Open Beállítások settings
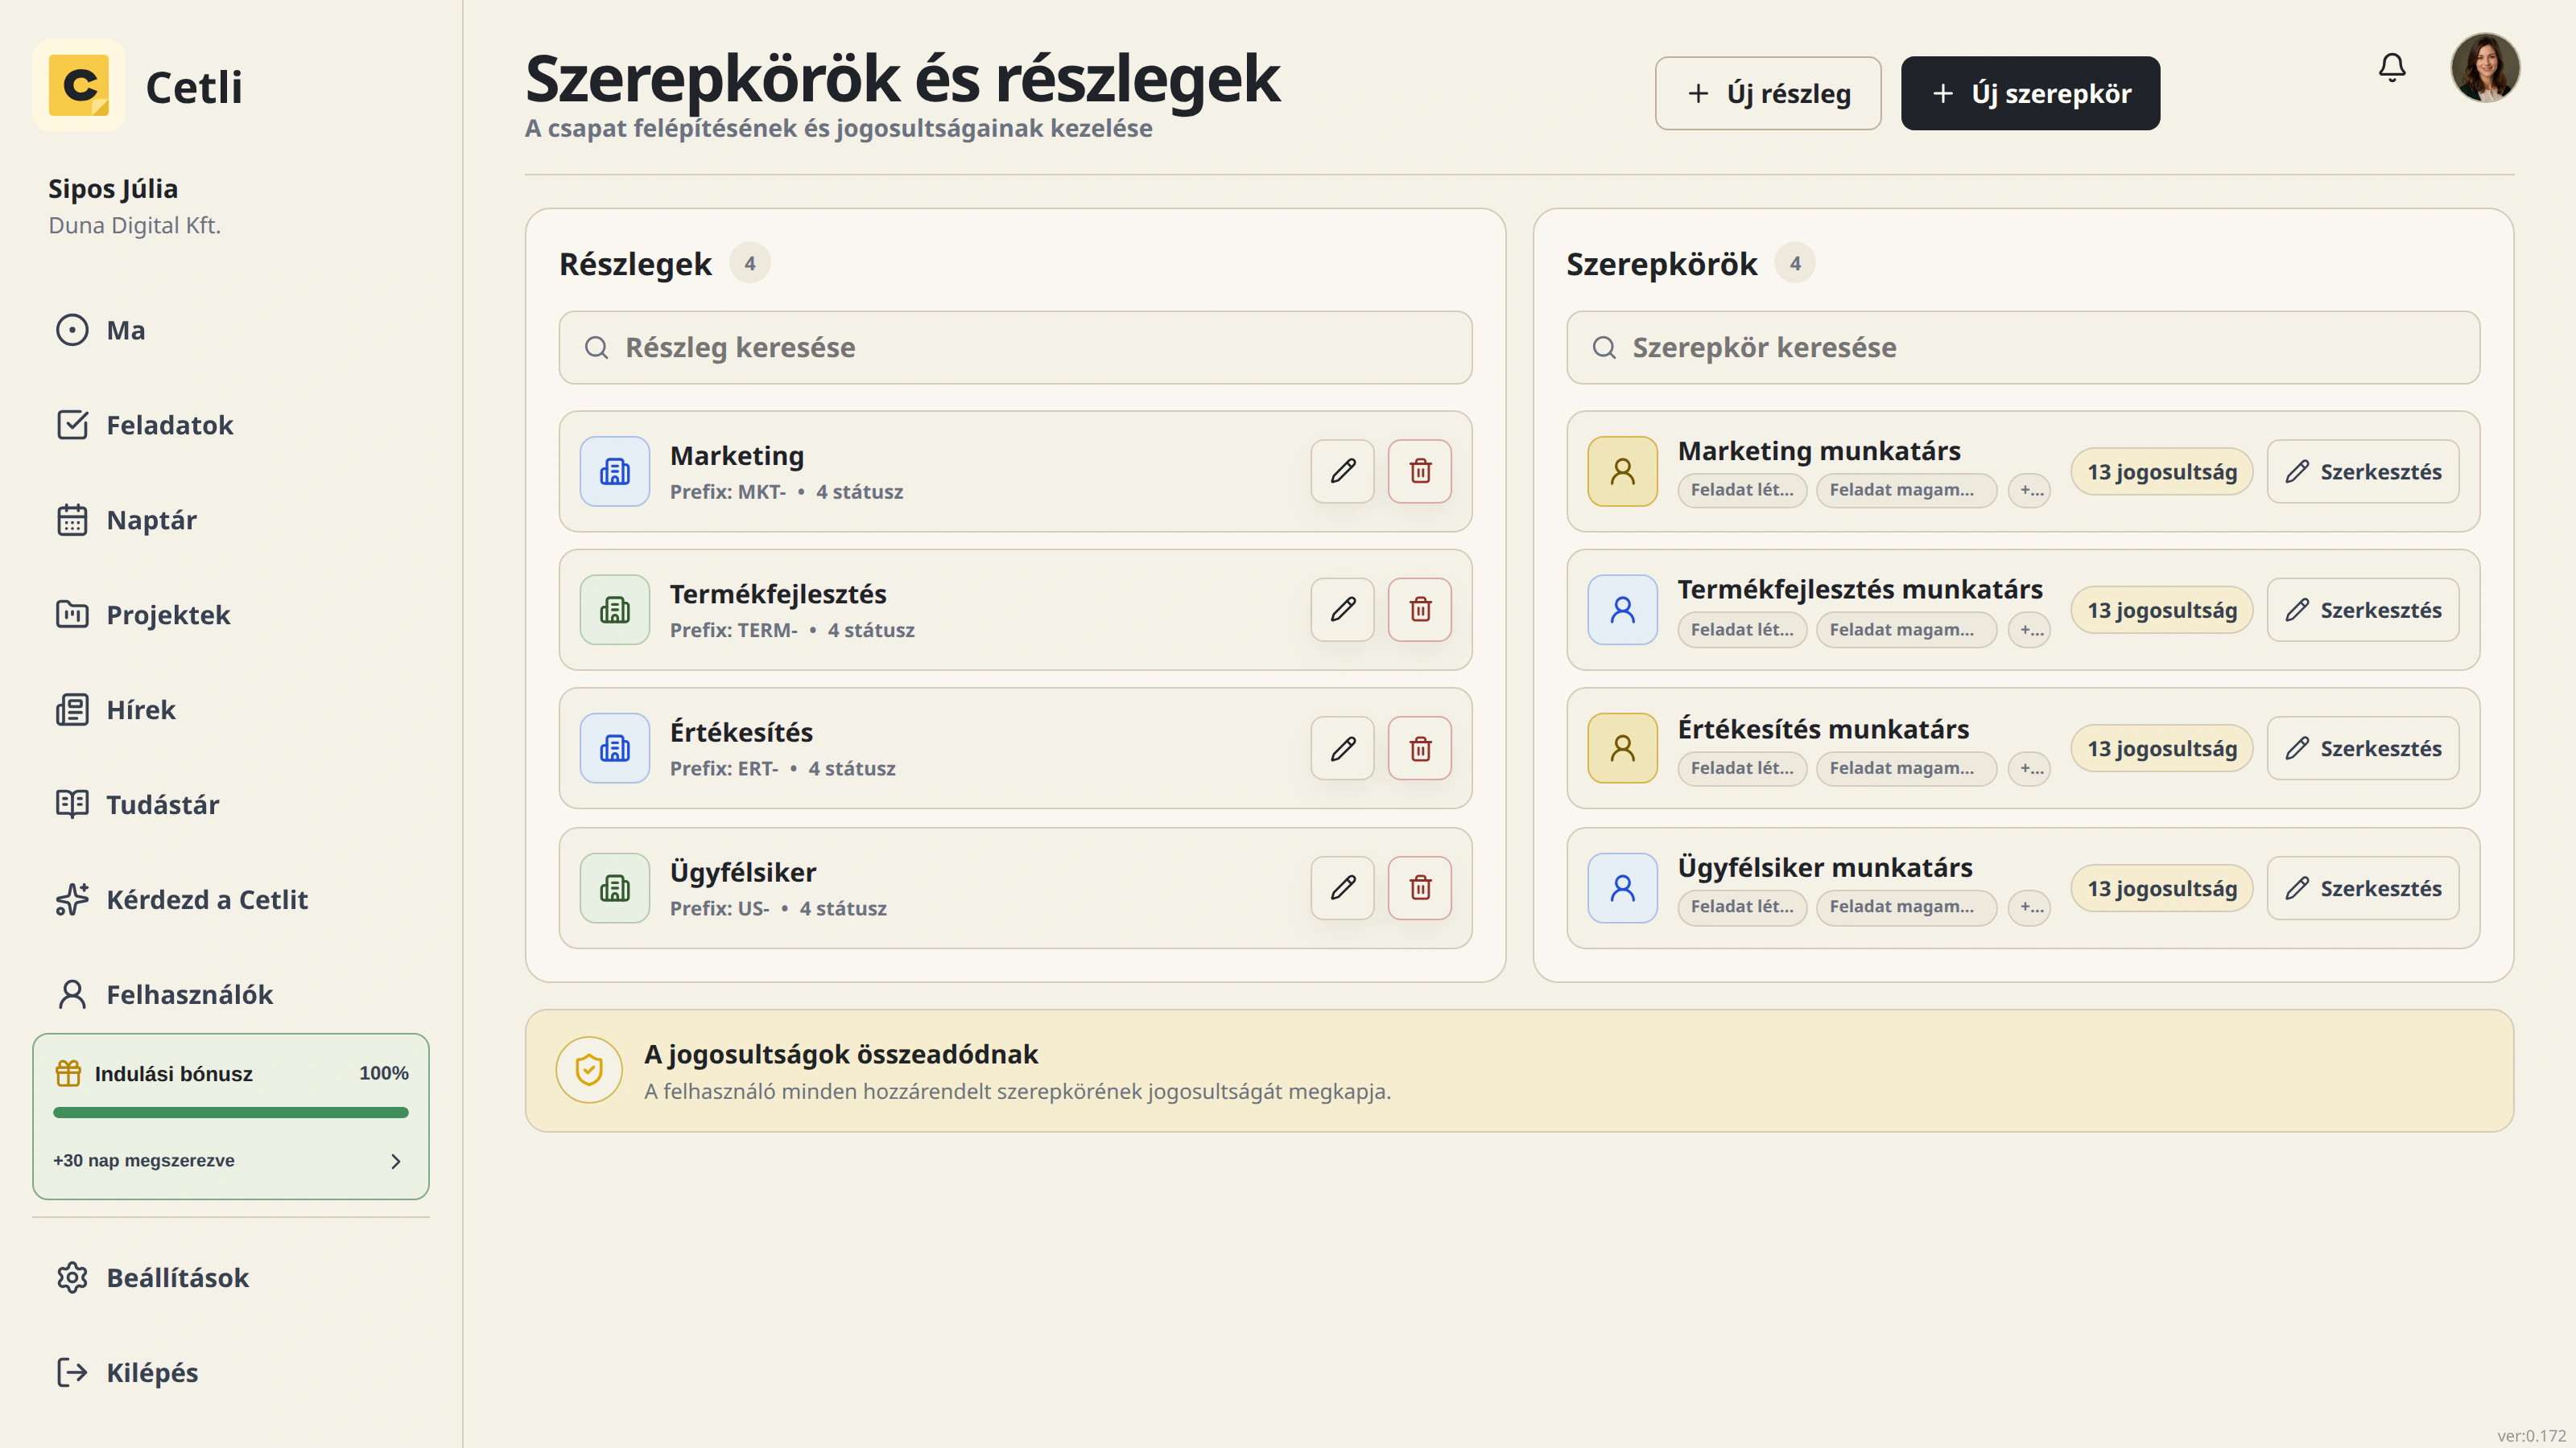The width and height of the screenshot is (2576, 1448). (x=230, y=1277)
